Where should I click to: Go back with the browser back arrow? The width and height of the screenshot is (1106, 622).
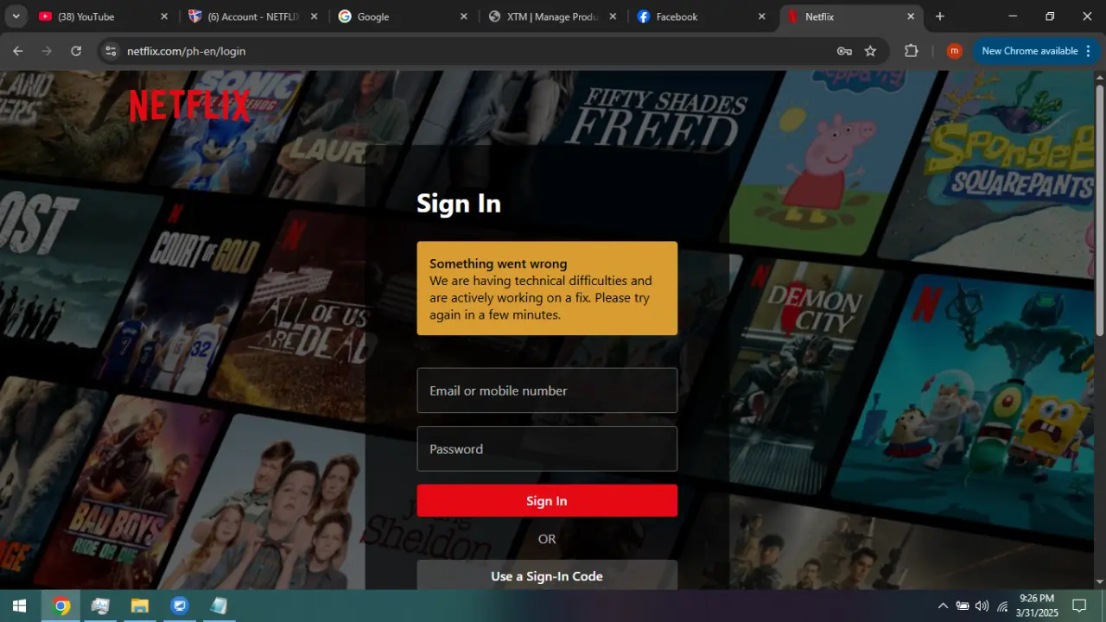[17, 51]
